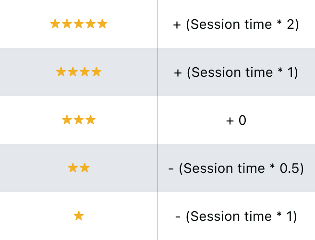Select the second star in the five-star row

tap(67, 24)
